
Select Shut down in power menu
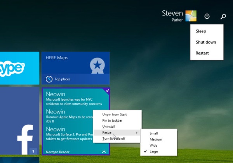coord(207,42)
